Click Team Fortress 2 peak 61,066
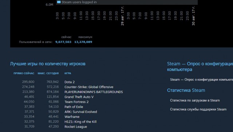Image resolution: width=233 pixels, height=132 pixels. (x=54, y=102)
